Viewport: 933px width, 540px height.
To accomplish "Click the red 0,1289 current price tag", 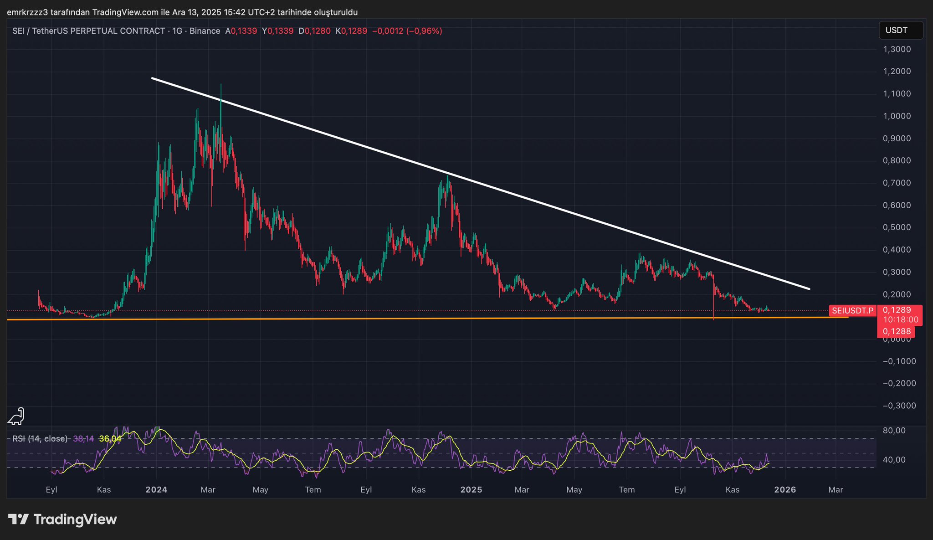I will 897,310.
